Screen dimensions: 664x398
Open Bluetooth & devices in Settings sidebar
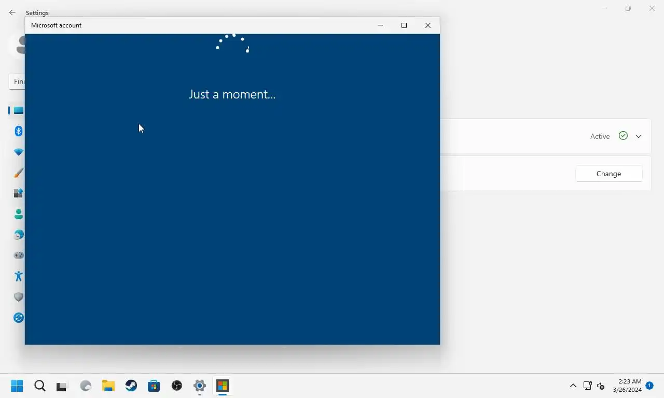coord(19,131)
